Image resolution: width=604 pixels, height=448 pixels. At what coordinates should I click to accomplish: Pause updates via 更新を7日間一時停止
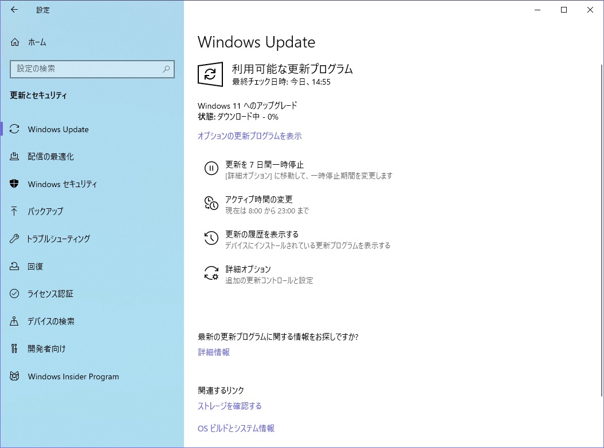click(298, 169)
